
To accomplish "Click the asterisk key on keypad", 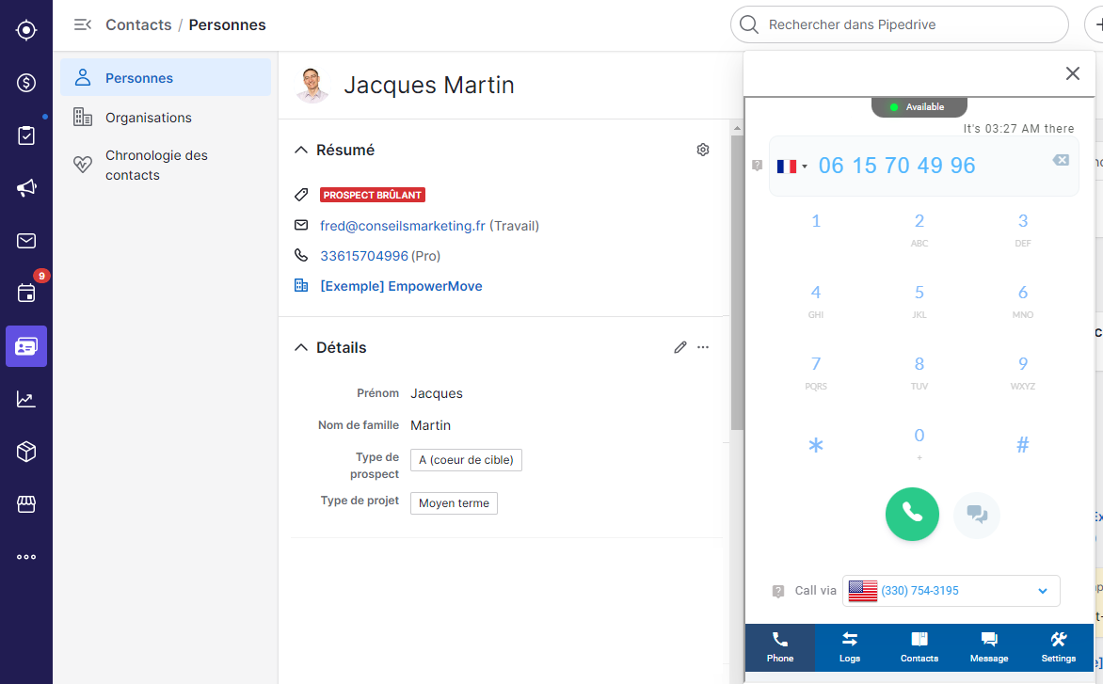I will coord(816,445).
